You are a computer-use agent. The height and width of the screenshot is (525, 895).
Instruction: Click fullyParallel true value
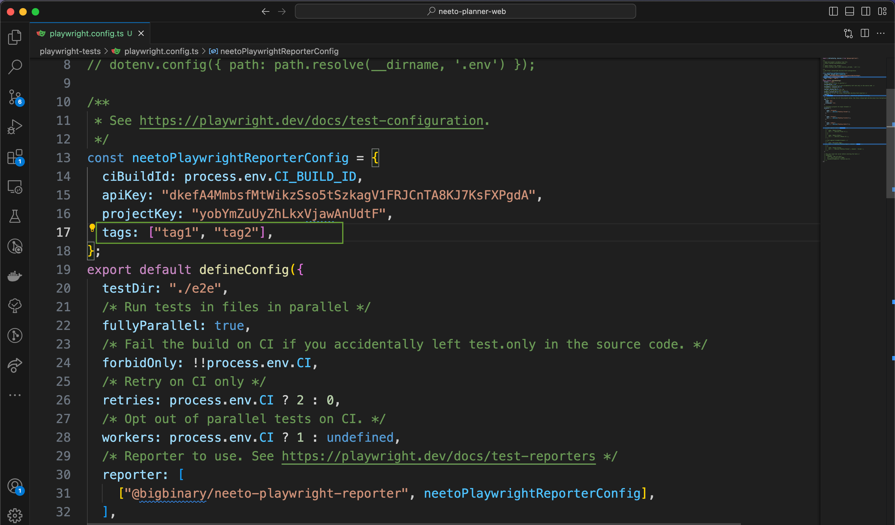coord(229,326)
